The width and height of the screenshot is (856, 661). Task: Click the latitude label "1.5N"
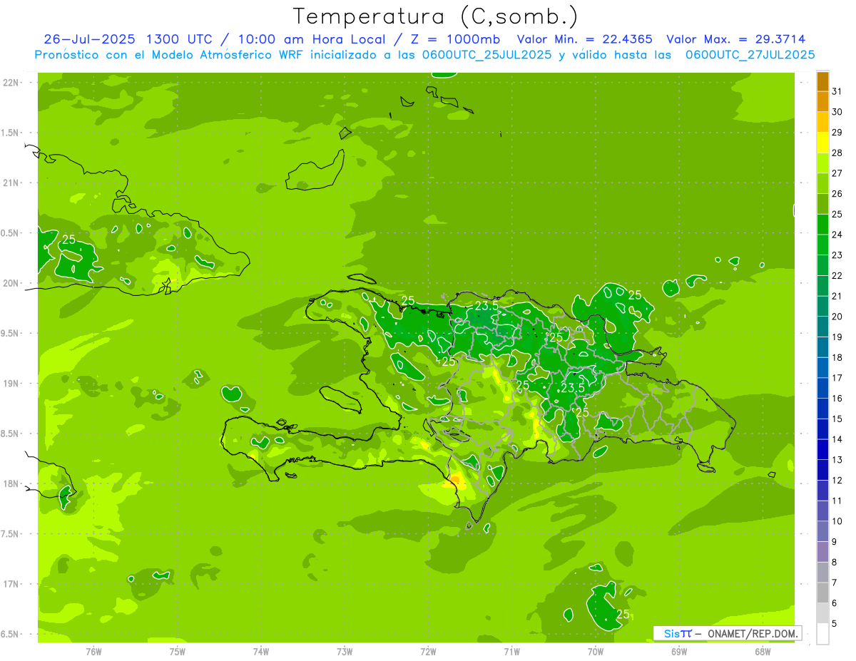click(x=9, y=133)
